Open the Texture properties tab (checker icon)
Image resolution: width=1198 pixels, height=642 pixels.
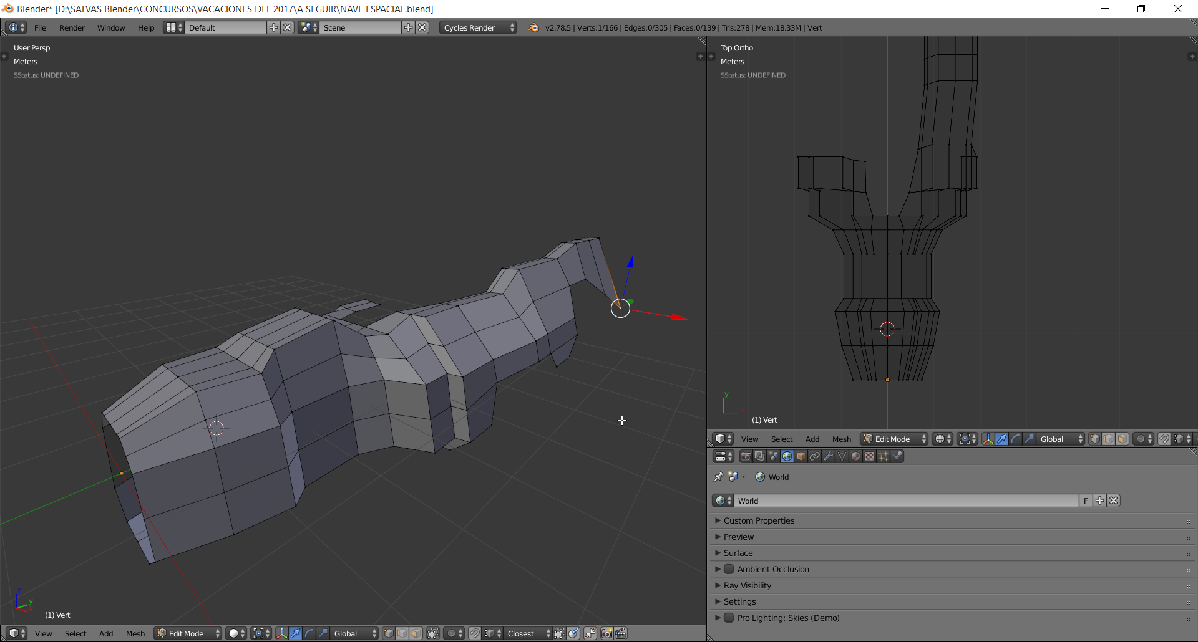(870, 456)
